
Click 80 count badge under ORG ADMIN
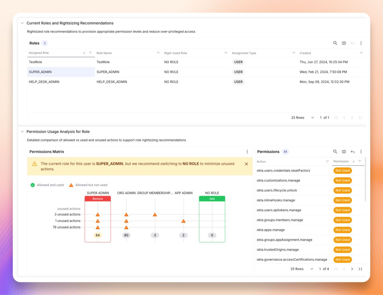pos(126,235)
